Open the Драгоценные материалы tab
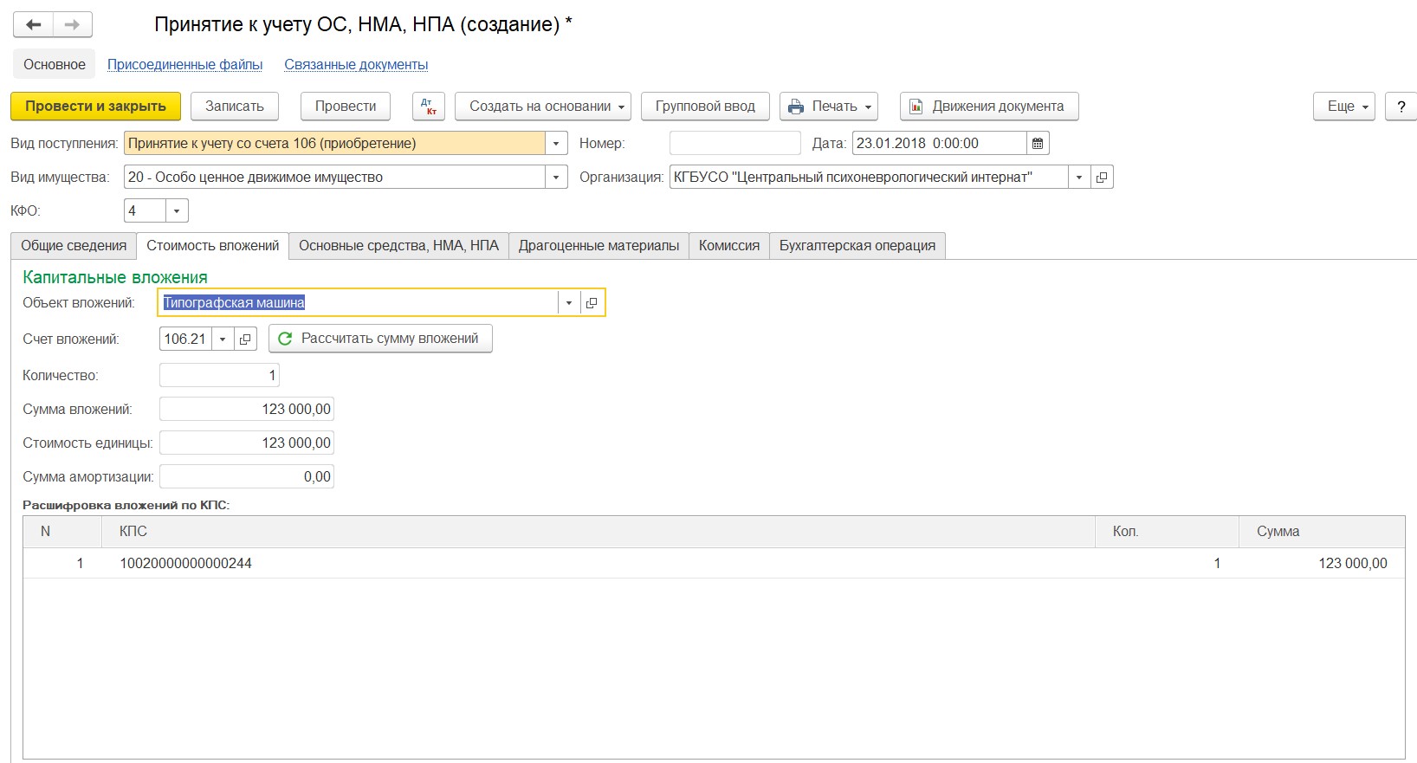1417x763 pixels. [x=599, y=246]
